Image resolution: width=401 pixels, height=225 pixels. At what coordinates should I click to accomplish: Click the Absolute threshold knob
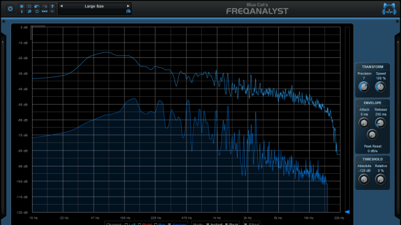pos(364,179)
